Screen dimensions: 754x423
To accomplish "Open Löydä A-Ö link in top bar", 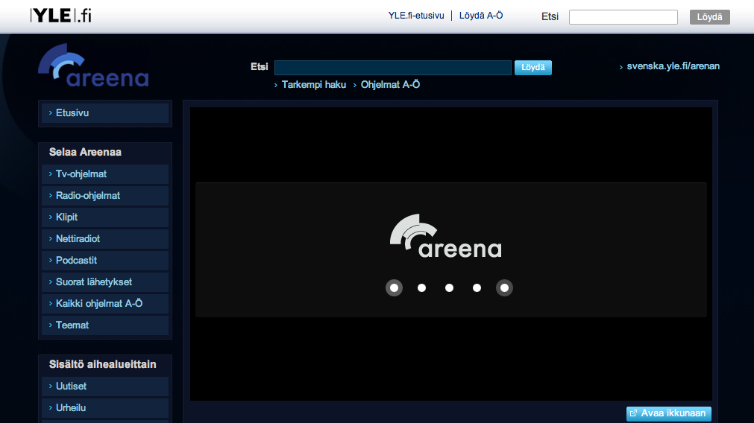I will [x=481, y=16].
